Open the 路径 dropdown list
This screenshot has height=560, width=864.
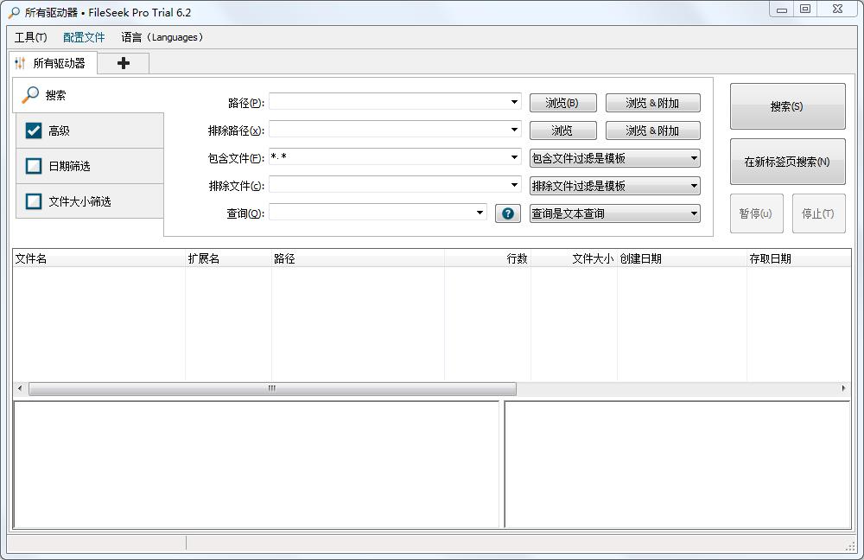(x=516, y=102)
